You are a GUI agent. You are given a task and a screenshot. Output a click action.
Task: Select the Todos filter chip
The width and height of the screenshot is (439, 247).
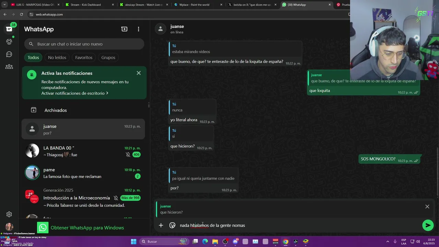(33, 57)
